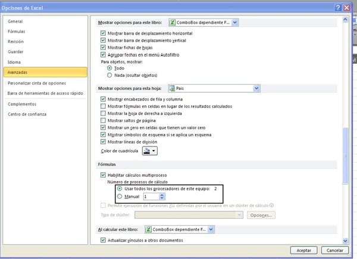Increase manual process count spinner up
This screenshot has height=259, width=357.
[x=162, y=195]
